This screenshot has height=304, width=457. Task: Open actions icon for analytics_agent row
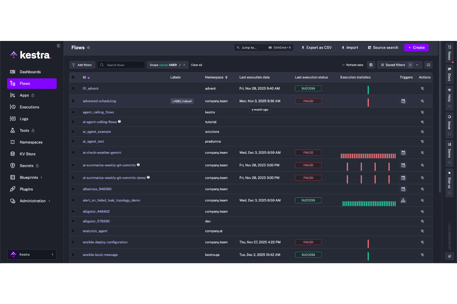pyautogui.click(x=422, y=231)
